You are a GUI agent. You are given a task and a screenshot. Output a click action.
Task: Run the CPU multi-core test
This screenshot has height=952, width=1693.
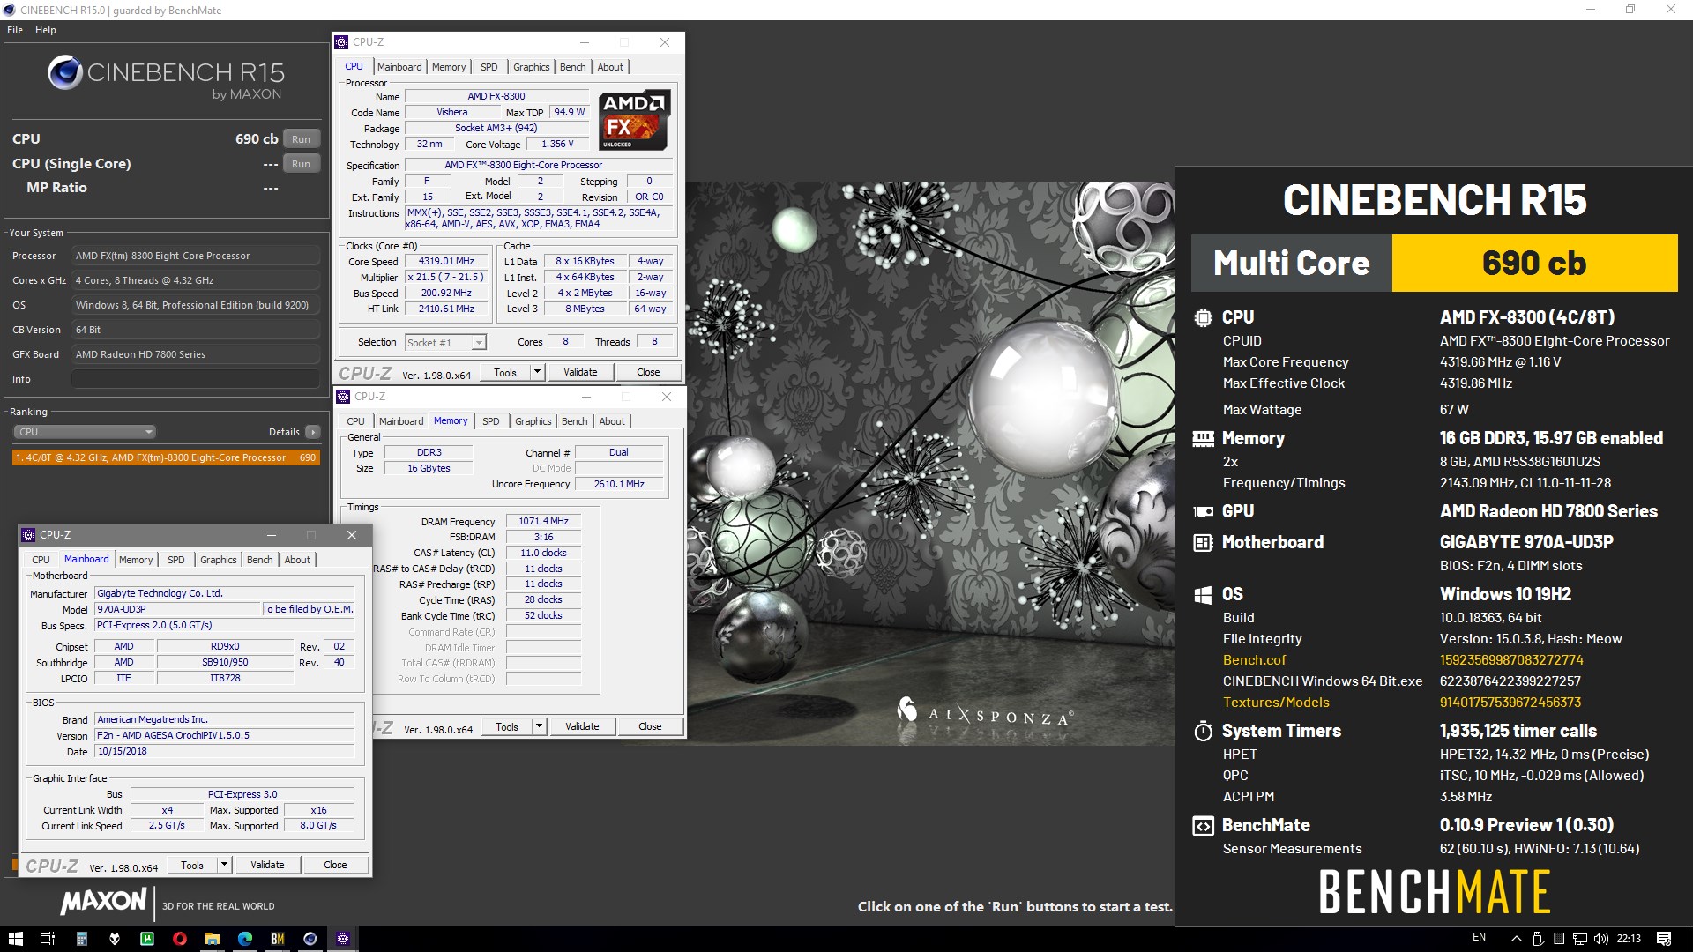301,139
